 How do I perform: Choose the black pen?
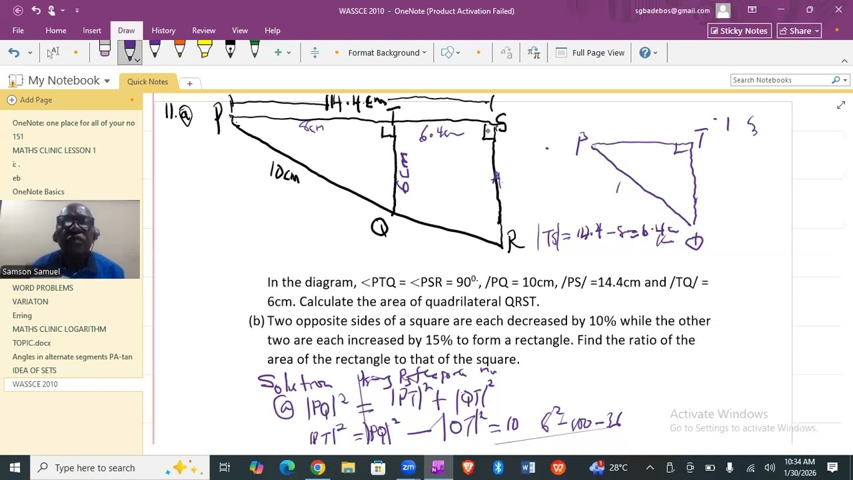click(x=230, y=51)
